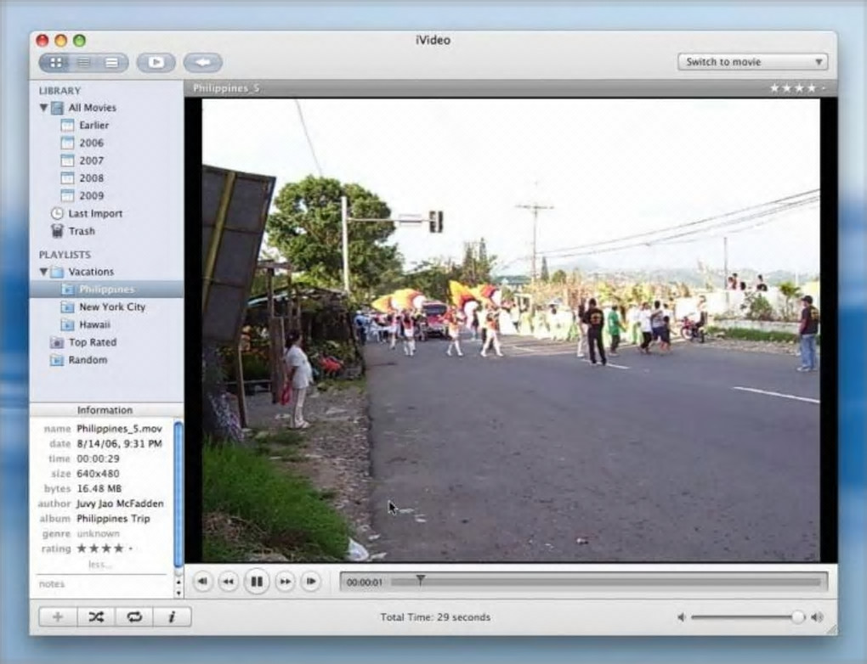Click the Last Import clock icon
Viewport: 867px width, 664px height.
[x=56, y=213]
